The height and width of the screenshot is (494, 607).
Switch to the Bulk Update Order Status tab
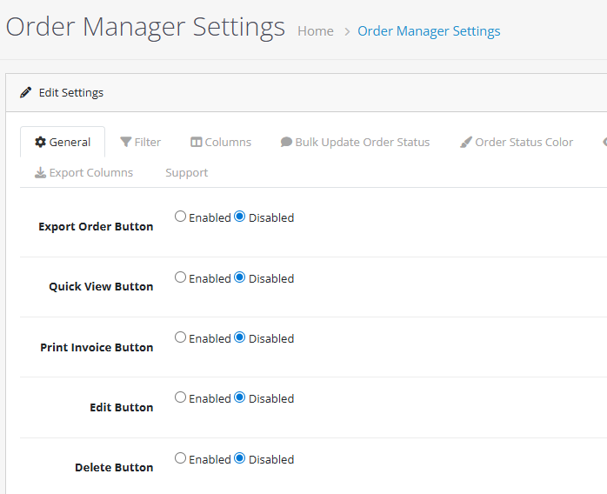pos(362,142)
